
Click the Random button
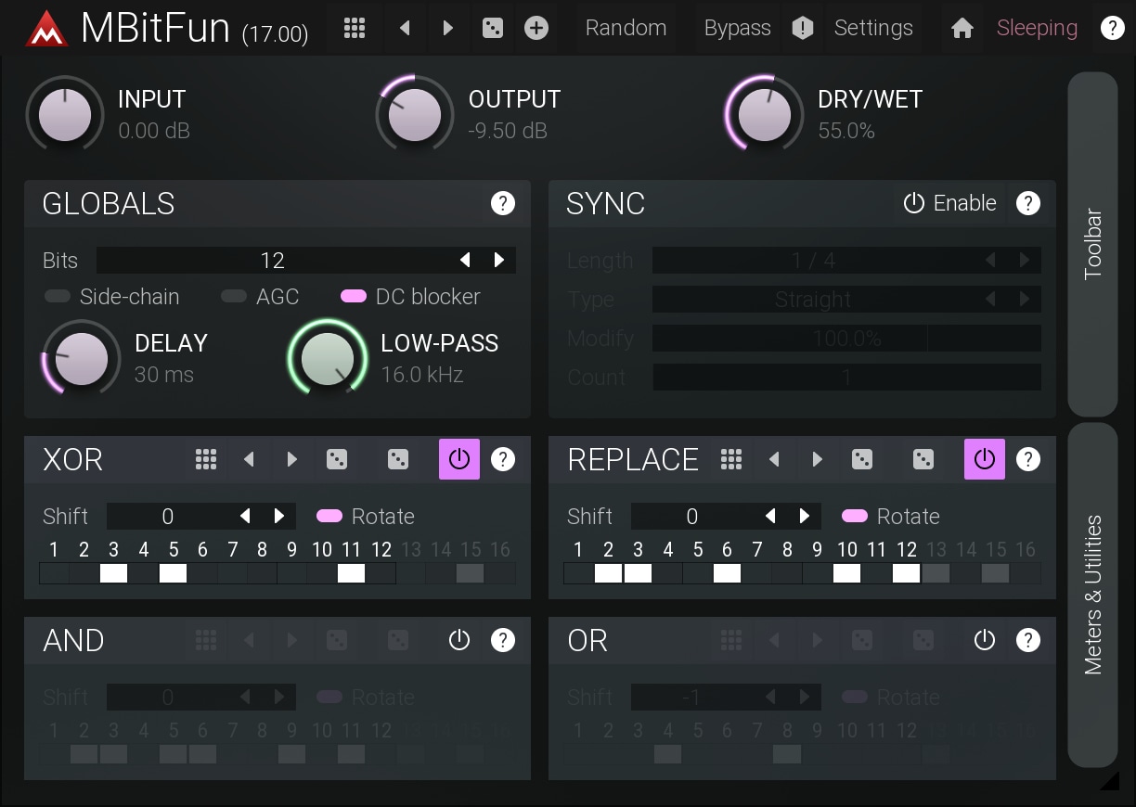coord(626,29)
